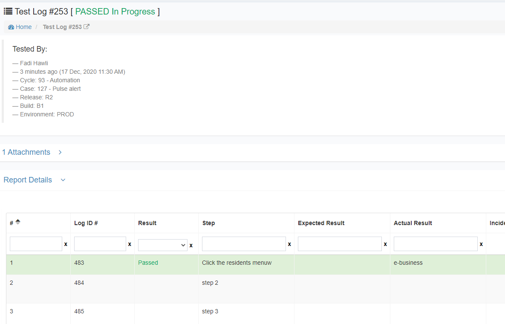Click the chevron next to 1 Attachments
Viewport: 505px width, 324px height.
[60, 152]
